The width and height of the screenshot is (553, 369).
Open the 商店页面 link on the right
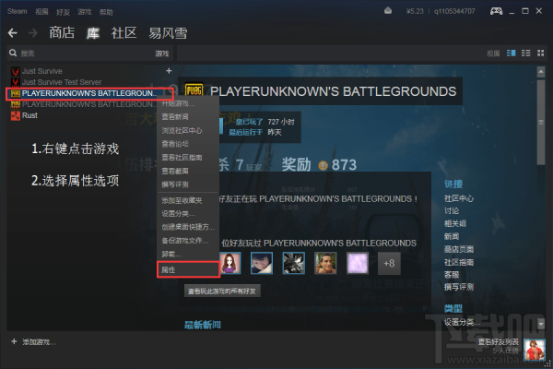pyautogui.click(x=459, y=249)
